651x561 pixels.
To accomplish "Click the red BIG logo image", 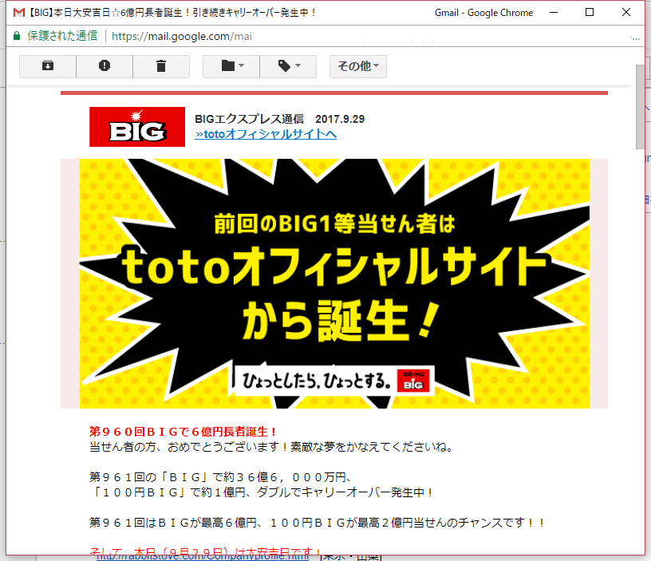I will pyautogui.click(x=137, y=127).
